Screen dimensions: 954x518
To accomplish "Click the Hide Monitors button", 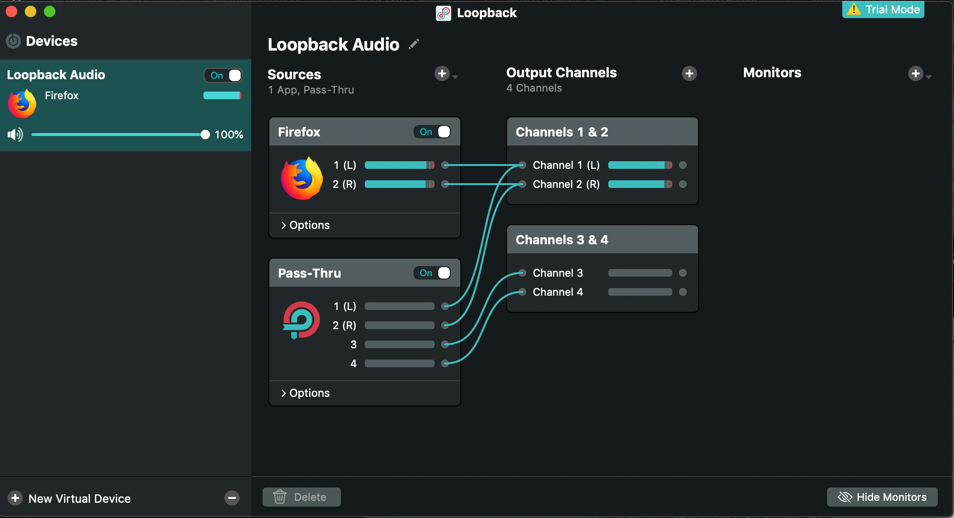I will [882, 497].
